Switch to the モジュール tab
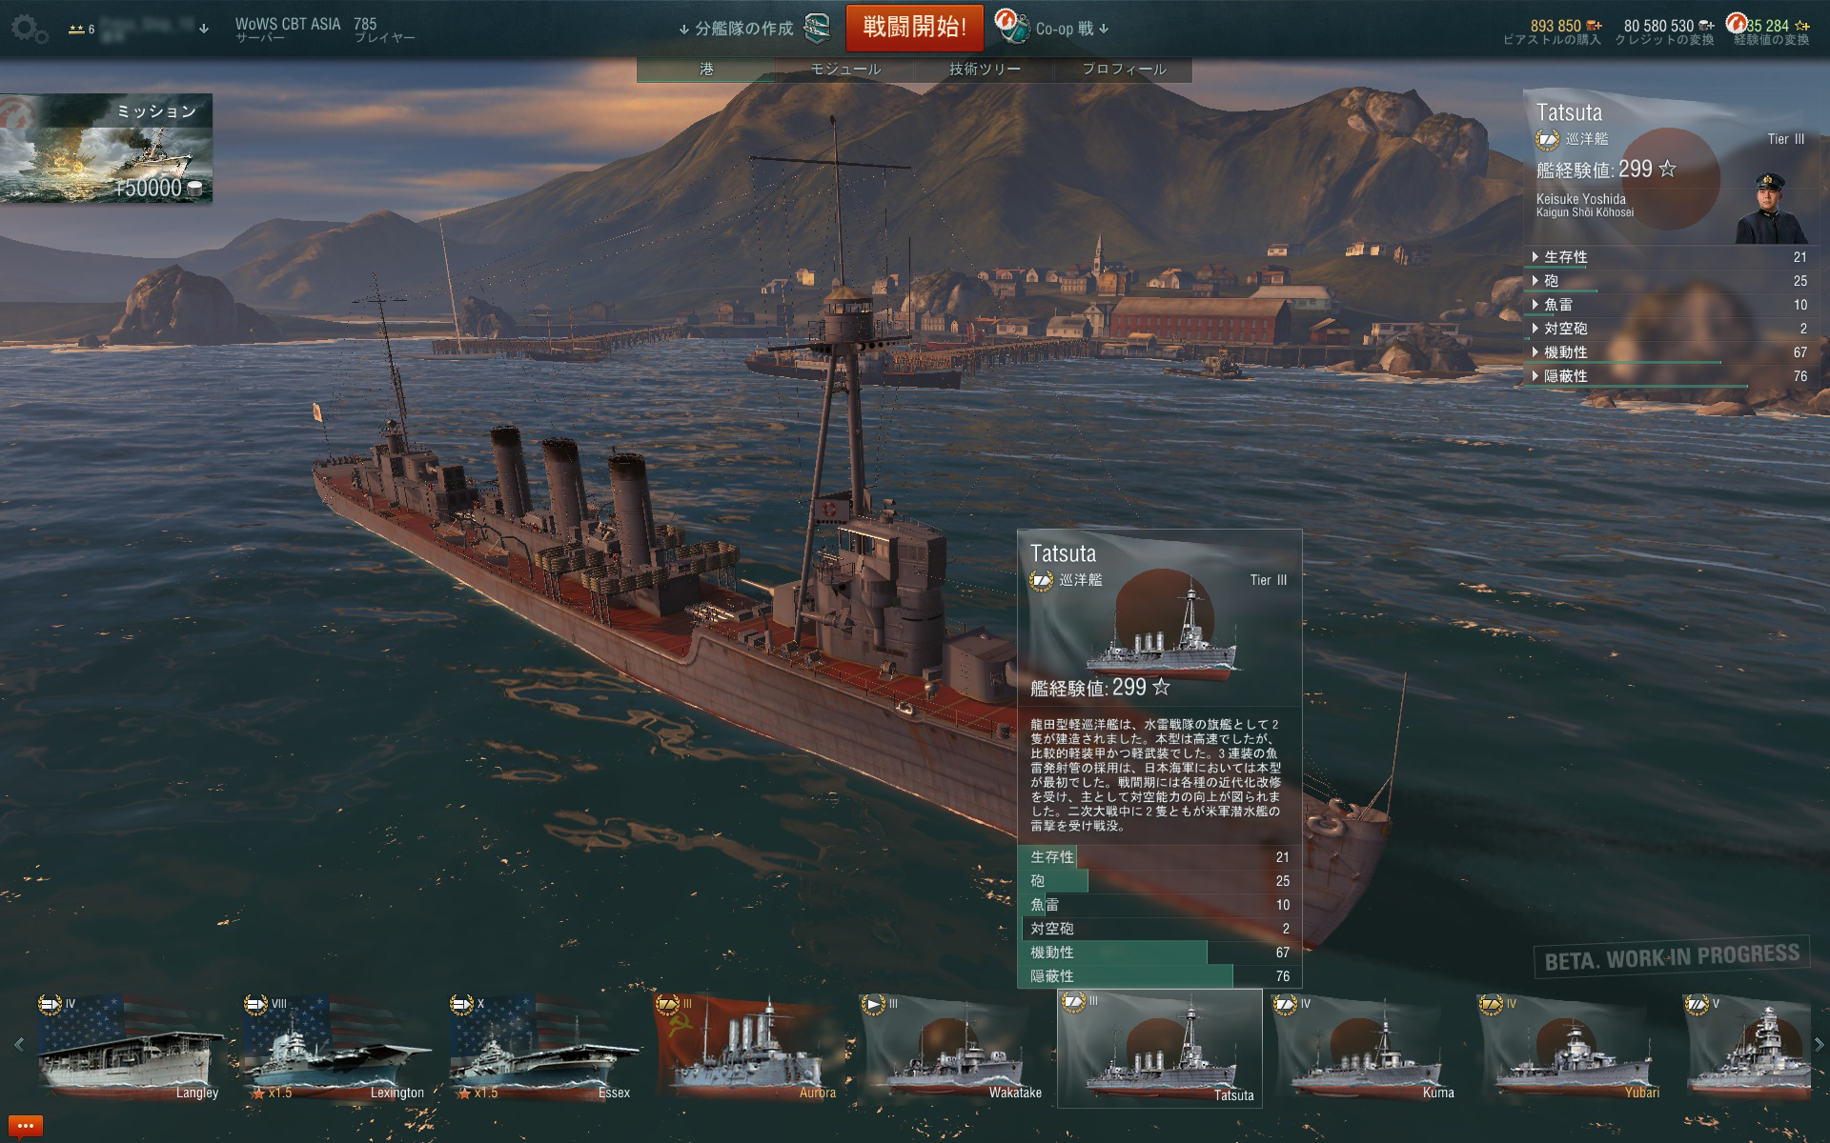Screen dimensions: 1830x1143 click(845, 69)
